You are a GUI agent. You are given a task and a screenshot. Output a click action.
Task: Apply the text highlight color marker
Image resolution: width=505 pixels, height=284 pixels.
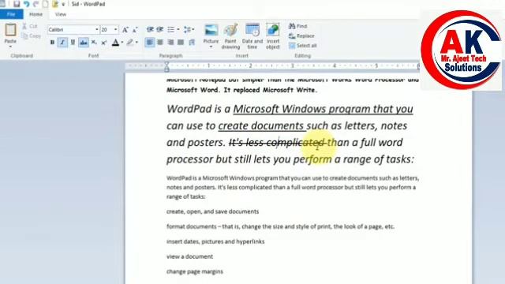pyautogui.click(x=129, y=42)
